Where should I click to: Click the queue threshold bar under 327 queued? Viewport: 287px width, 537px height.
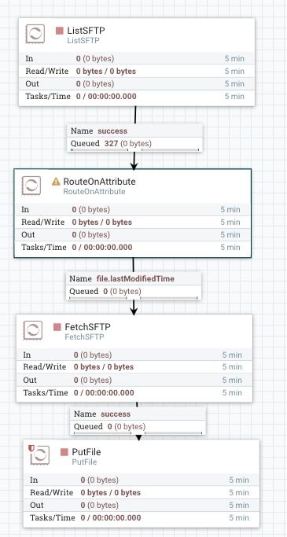tap(134, 149)
